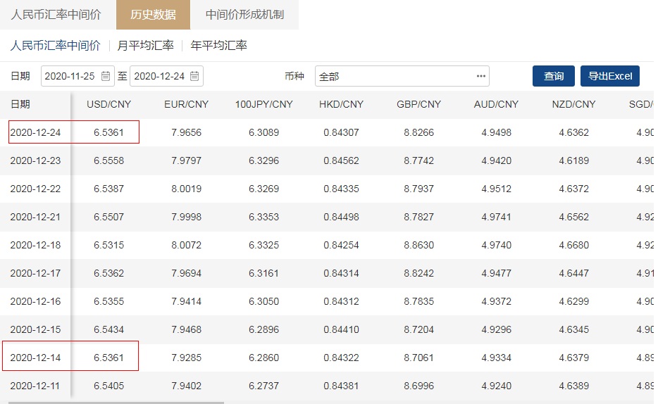Click the 查询 query button

(x=554, y=76)
